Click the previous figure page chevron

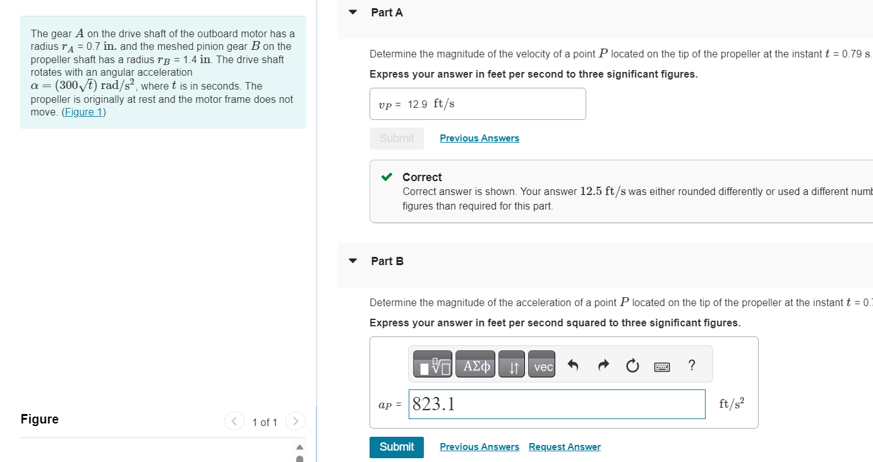(x=234, y=421)
